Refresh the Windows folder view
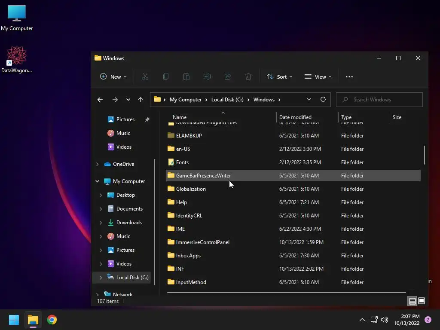This screenshot has height=330, width=440. pyautogui.click(x=323, y=99)
